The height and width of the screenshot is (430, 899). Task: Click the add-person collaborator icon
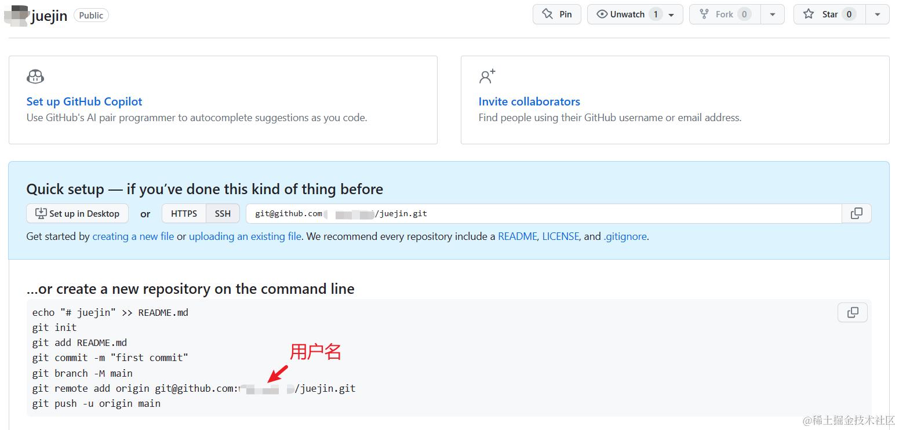[x=487, y=76]
